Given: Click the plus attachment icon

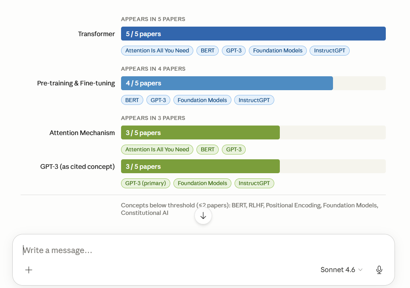Looking at the screenshot, I should tap(29, 270).
